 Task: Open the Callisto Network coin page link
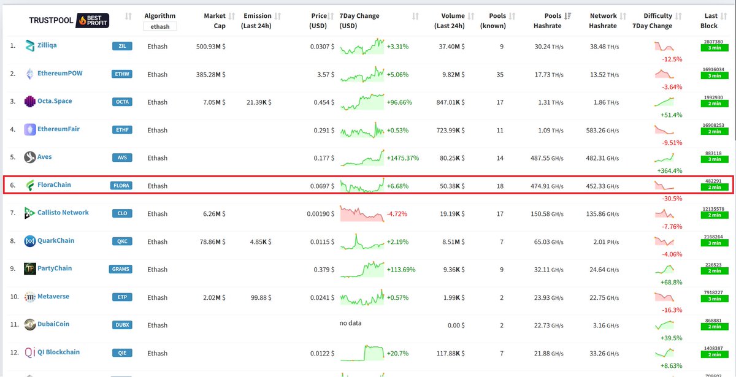(63, 213)
